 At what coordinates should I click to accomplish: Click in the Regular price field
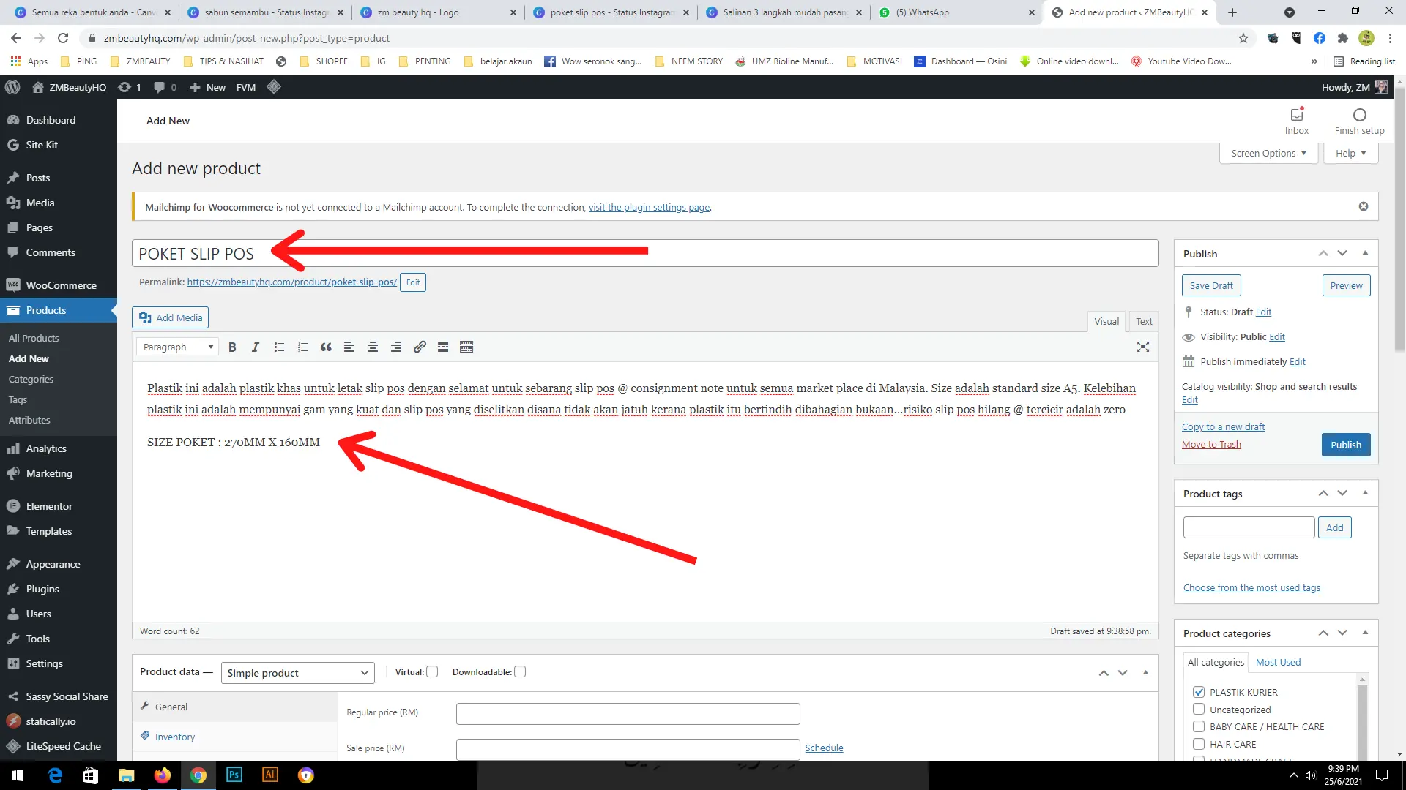click(x=628, y=713)
